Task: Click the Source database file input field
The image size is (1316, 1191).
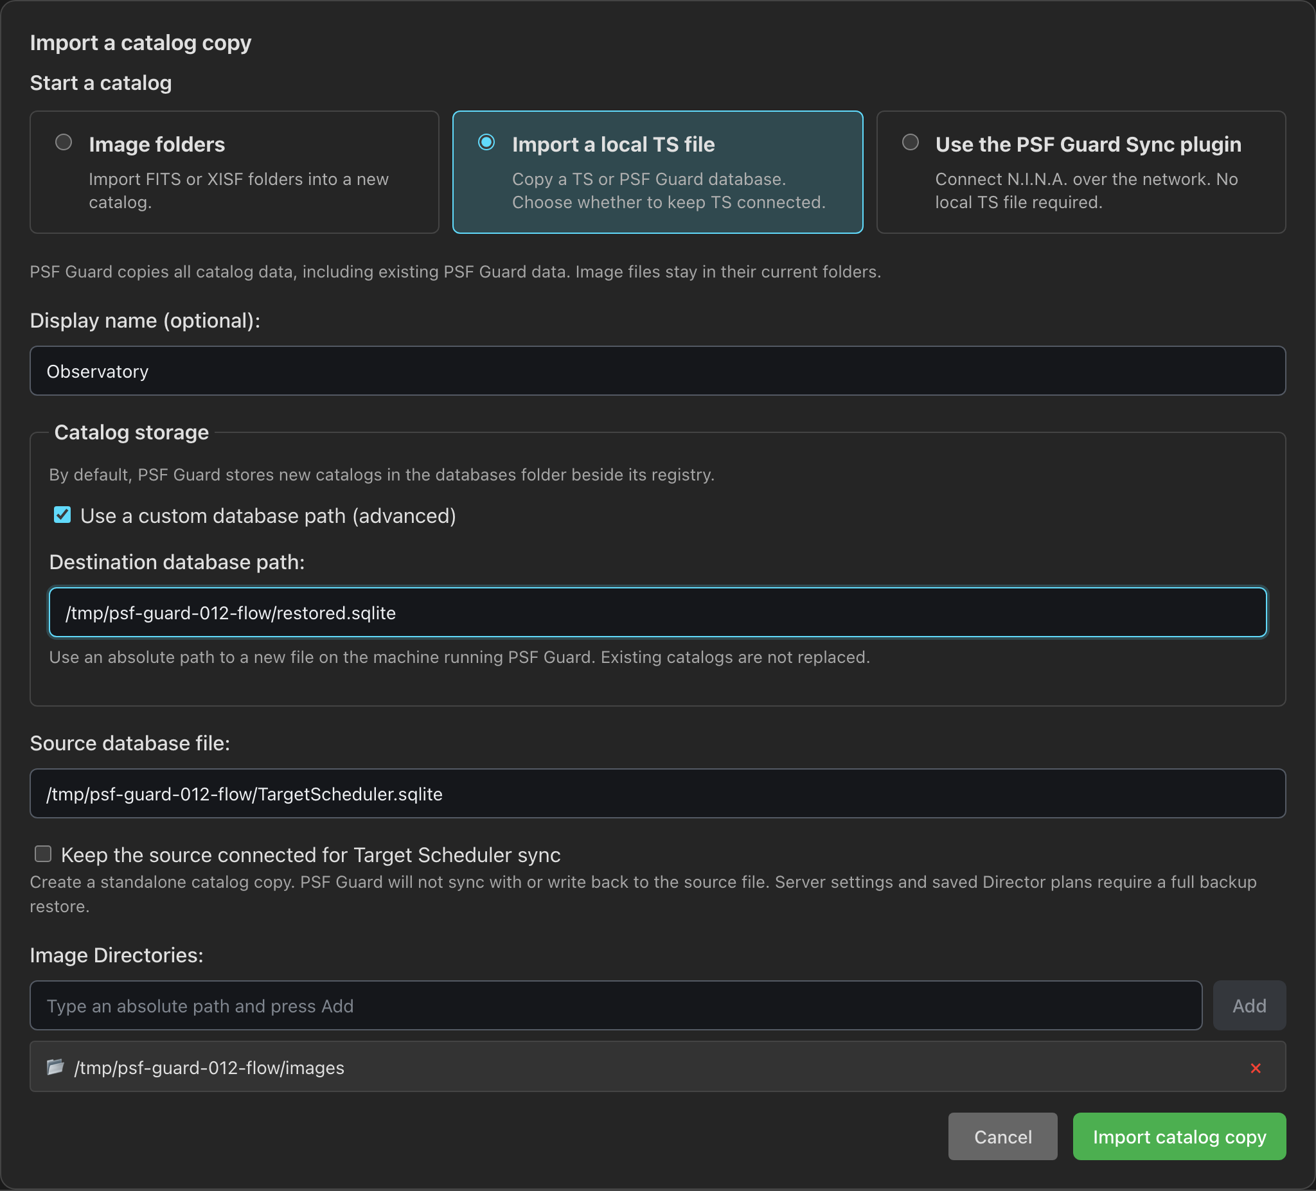Action: click(657, 793)
